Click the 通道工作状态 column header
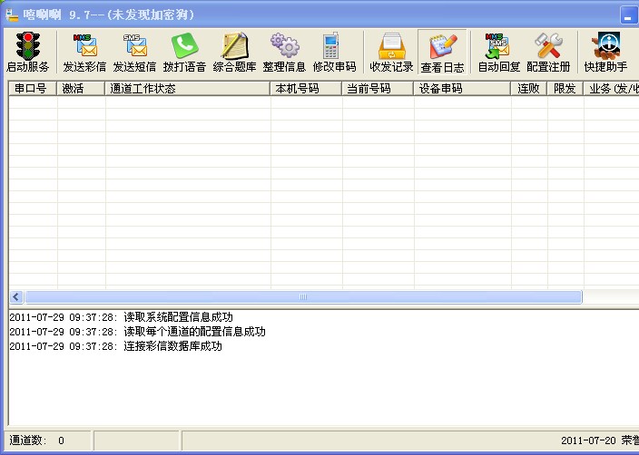The image size is (639, 455). coord(187,88)
